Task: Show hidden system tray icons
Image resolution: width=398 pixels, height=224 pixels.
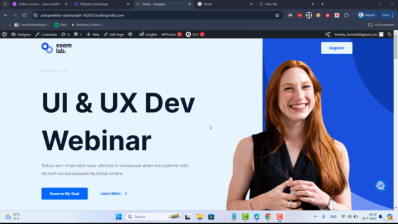Action: (315, 217)
